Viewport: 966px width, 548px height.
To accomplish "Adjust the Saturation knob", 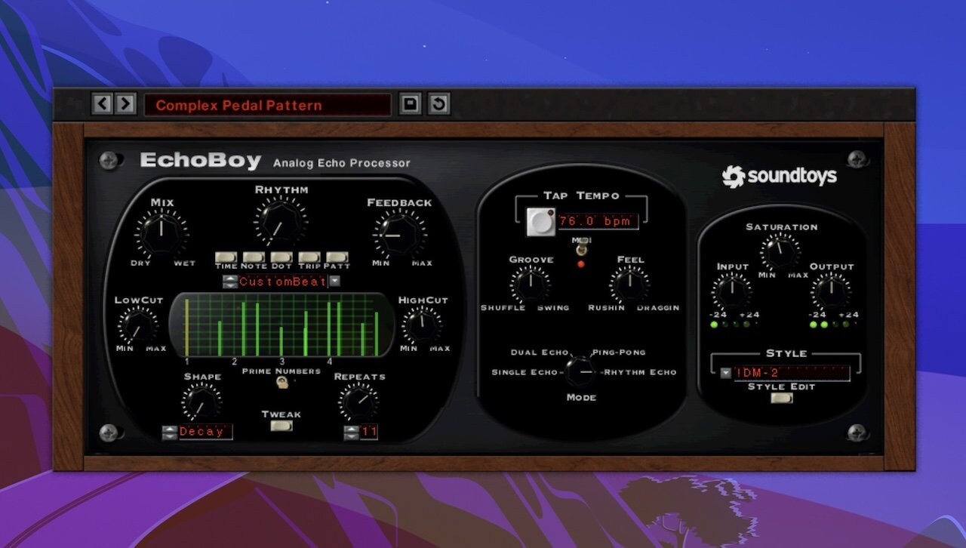I will pos(781,251).
